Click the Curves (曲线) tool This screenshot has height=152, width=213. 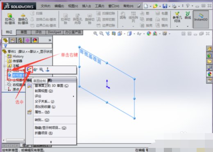click(x=188, y=15)
